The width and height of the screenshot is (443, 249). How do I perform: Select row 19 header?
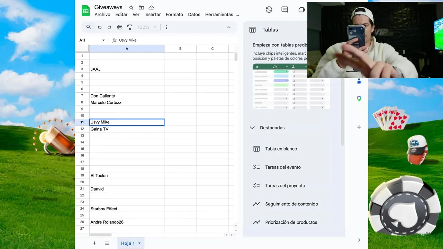click(x=82, y=175)
